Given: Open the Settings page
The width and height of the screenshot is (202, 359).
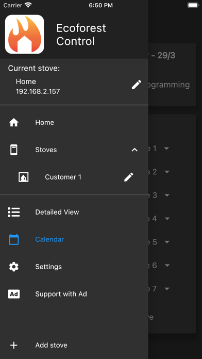Looking at the screenshot, I should point(74,267).
